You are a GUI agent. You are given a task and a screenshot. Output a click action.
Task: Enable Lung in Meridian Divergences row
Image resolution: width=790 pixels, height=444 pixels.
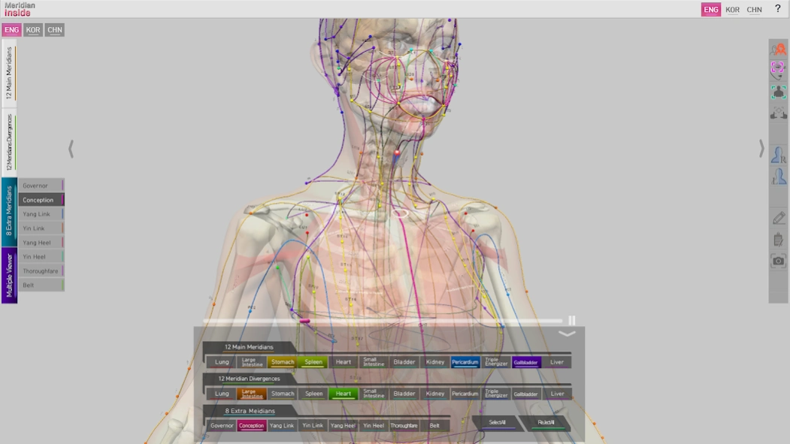tap(222, 394)
